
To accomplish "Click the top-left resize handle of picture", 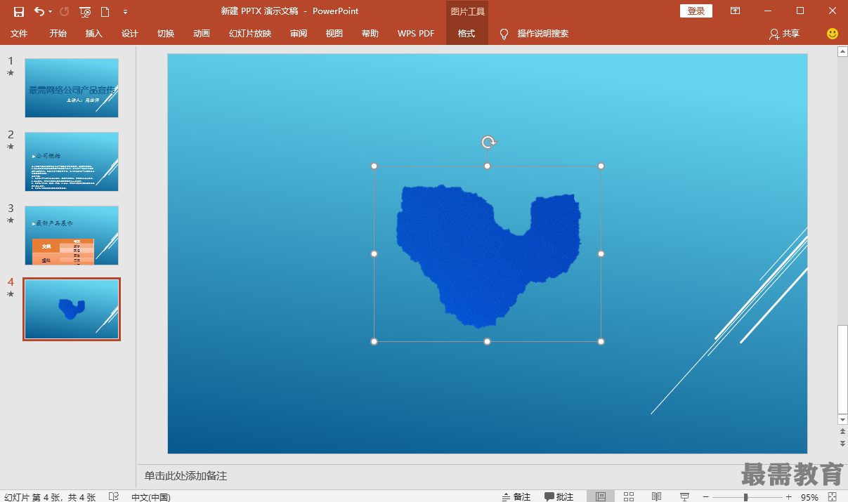I will click(x=374, y=166).
